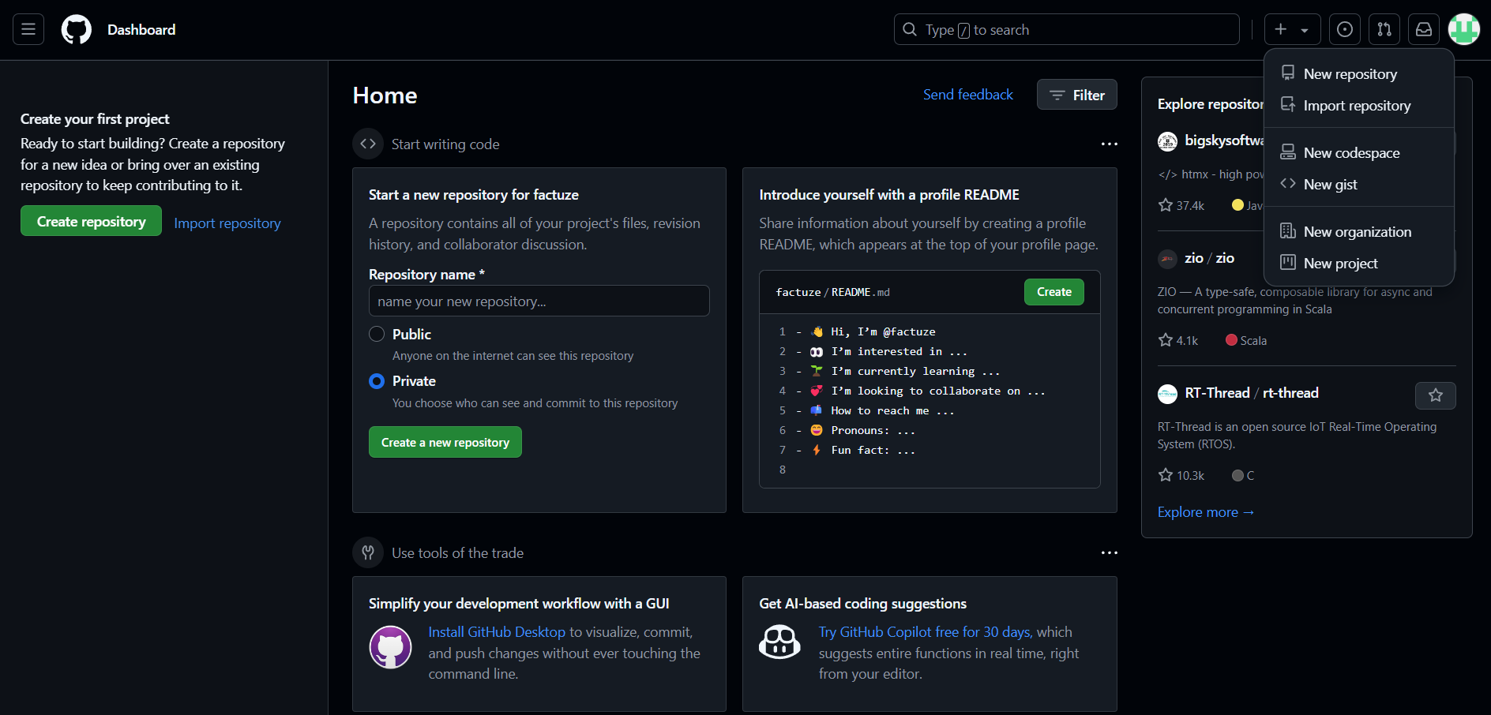Open the notifications inbox icon
The height and width of the screenshot is (715, 1491).
coord(1424,30)
